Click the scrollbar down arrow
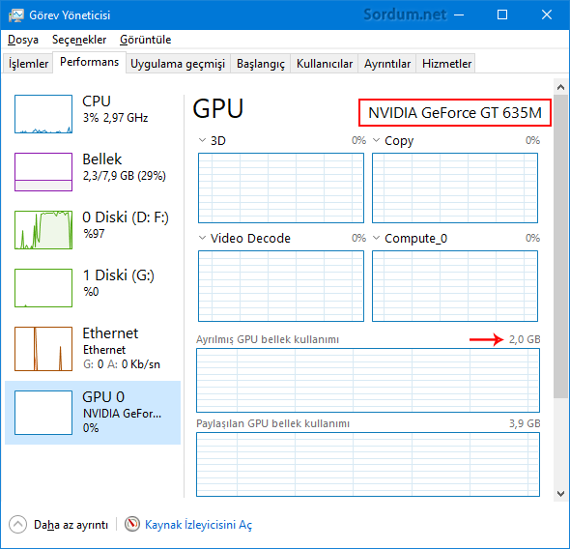570x549 pixels. (x=560, y=493)
